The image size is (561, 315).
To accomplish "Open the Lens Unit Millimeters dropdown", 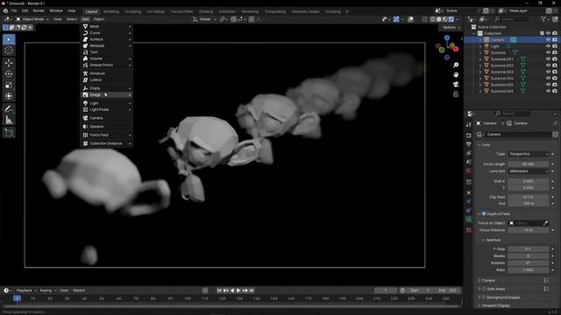I will point(529,171).
